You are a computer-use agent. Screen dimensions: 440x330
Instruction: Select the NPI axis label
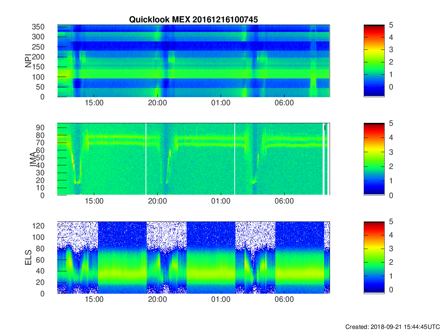coord(28,61)
